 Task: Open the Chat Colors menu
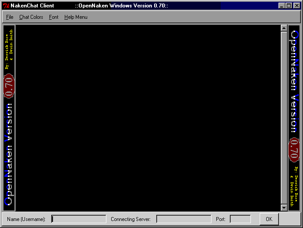click(31, 17)
